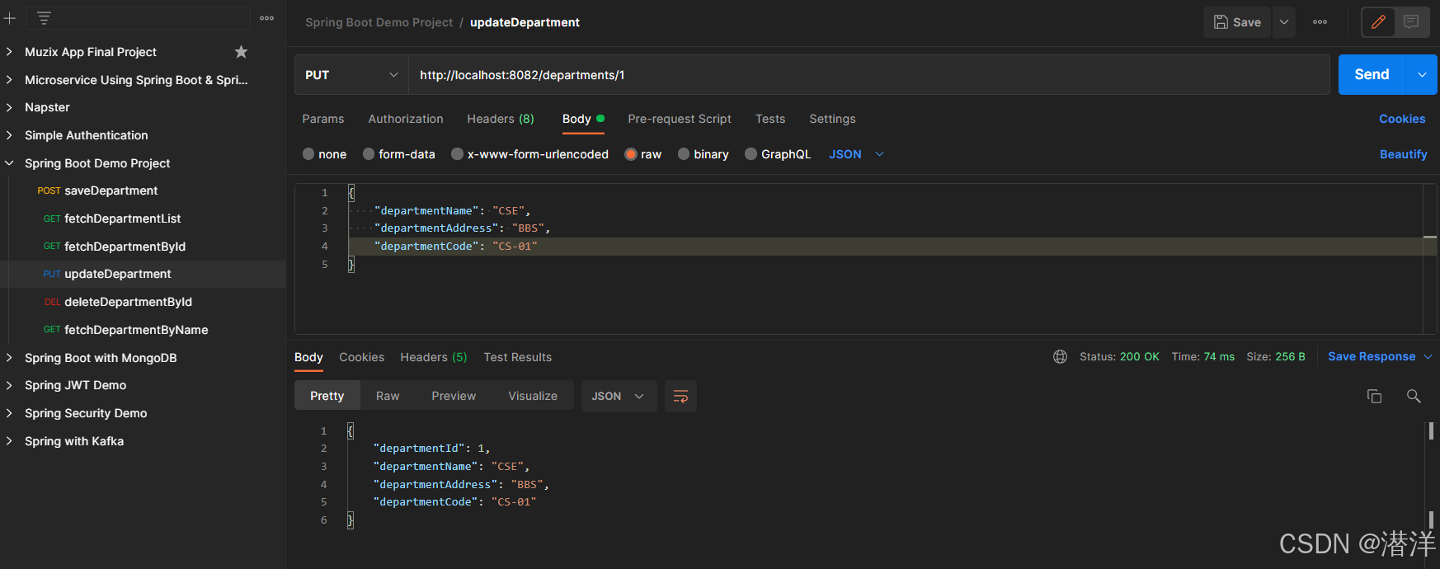Viewport: 1440px width, 569px height.
Task: Expand the Napster collection
Action: click(x=10, y=107)
